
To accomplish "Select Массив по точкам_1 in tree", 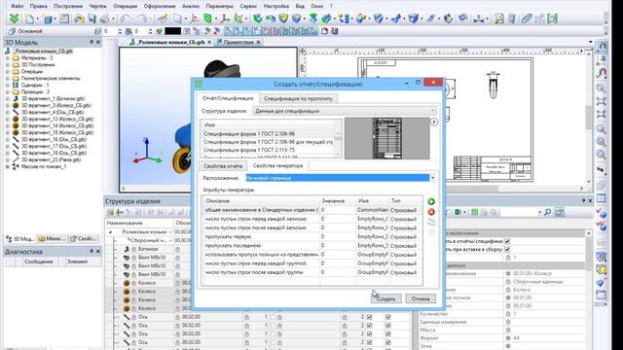I will click(43, 166).
